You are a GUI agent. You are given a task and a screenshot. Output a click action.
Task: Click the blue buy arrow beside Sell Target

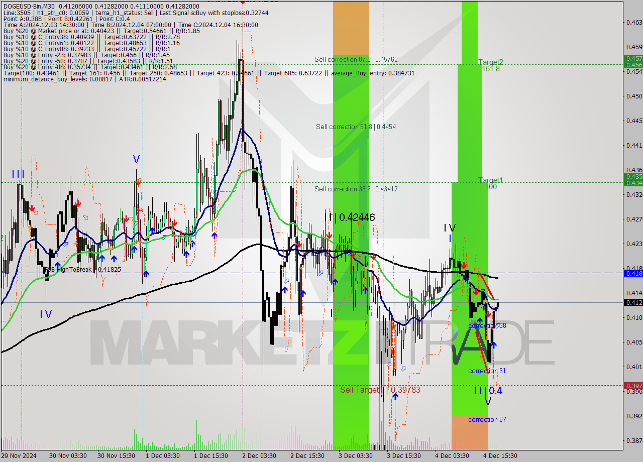(395, 396)
